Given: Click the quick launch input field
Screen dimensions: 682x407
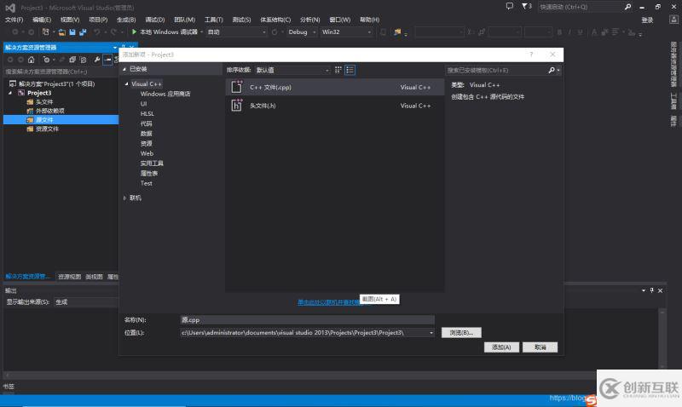Looking at the screenshot, I should click(581, 7).
